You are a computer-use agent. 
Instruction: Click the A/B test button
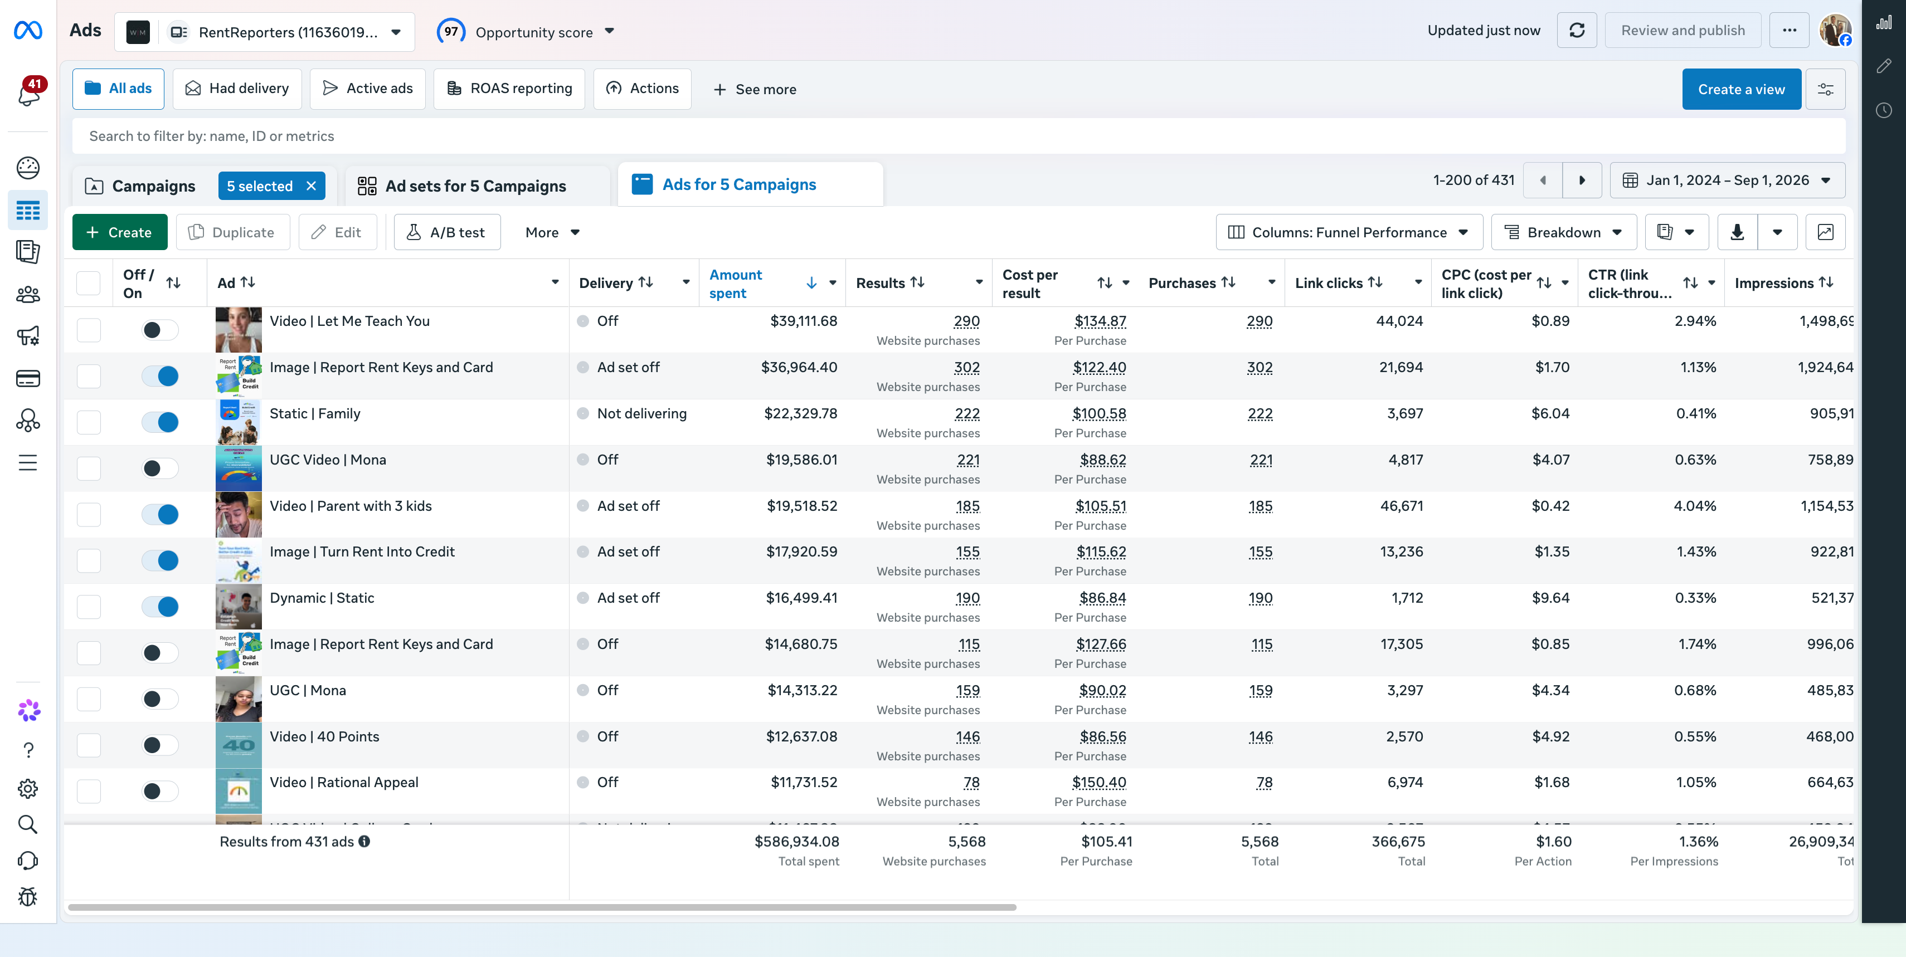(x=447, y=232)
